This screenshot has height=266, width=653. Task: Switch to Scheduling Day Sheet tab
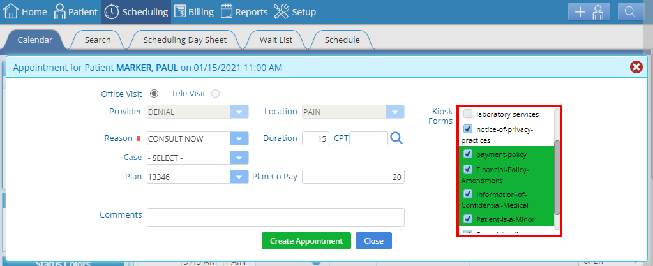pyautogui.click(x=185, y=40)
